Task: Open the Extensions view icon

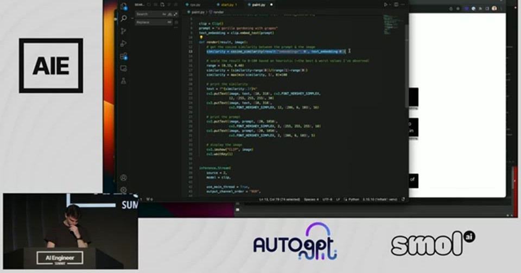Action: [124, 56]
